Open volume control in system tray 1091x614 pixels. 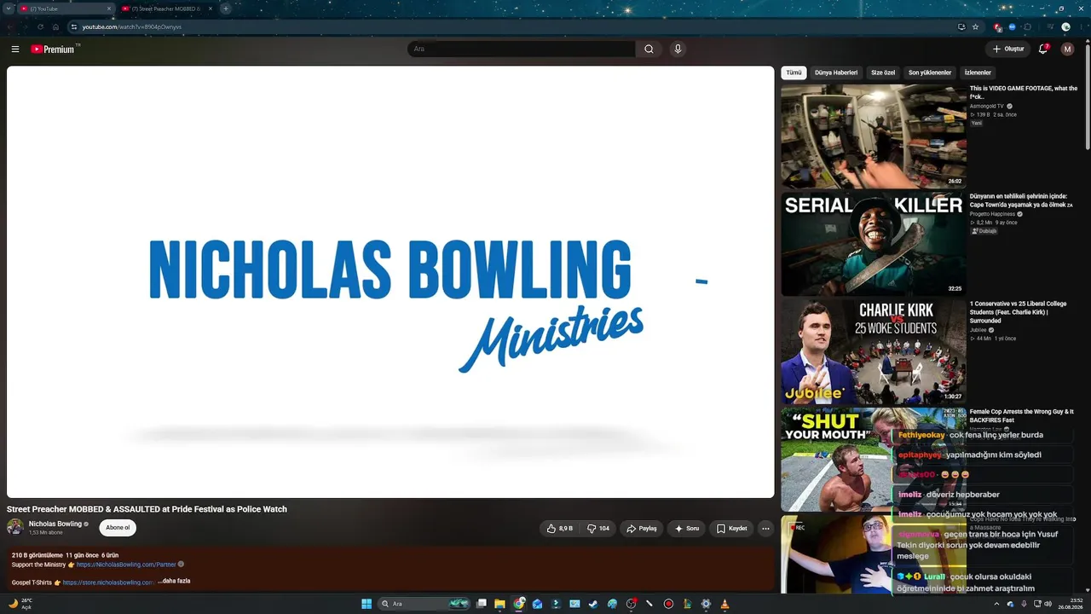[1048, 604]
